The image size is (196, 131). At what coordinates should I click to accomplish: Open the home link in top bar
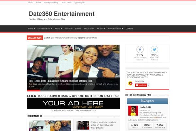[39, 3]
